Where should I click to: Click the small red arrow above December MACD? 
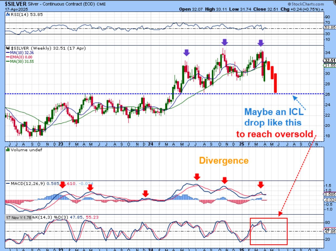pyautogui.click(x=145, y=193)
